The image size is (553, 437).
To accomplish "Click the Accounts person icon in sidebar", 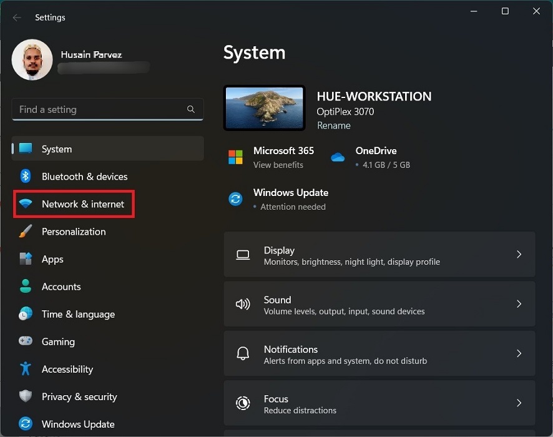I will [x=25, y=287].
